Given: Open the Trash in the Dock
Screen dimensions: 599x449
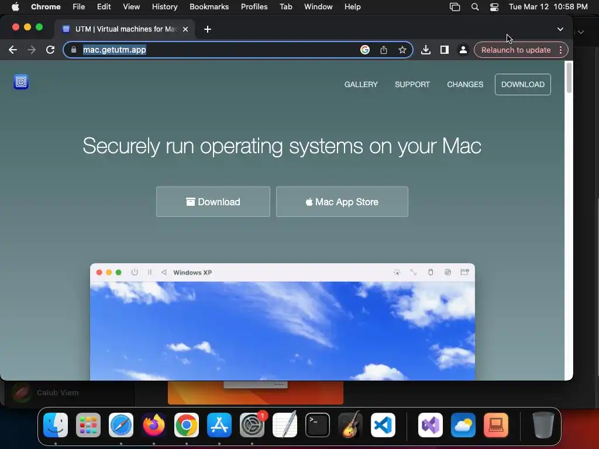Looking at the screenshot, I should [x=543, y=425].
